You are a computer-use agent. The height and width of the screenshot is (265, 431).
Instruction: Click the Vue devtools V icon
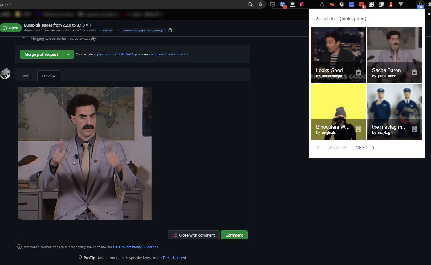(x=401, y=4)
